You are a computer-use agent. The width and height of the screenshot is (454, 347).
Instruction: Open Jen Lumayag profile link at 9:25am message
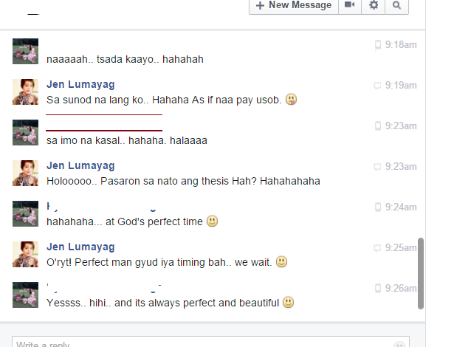coord(80,247)
